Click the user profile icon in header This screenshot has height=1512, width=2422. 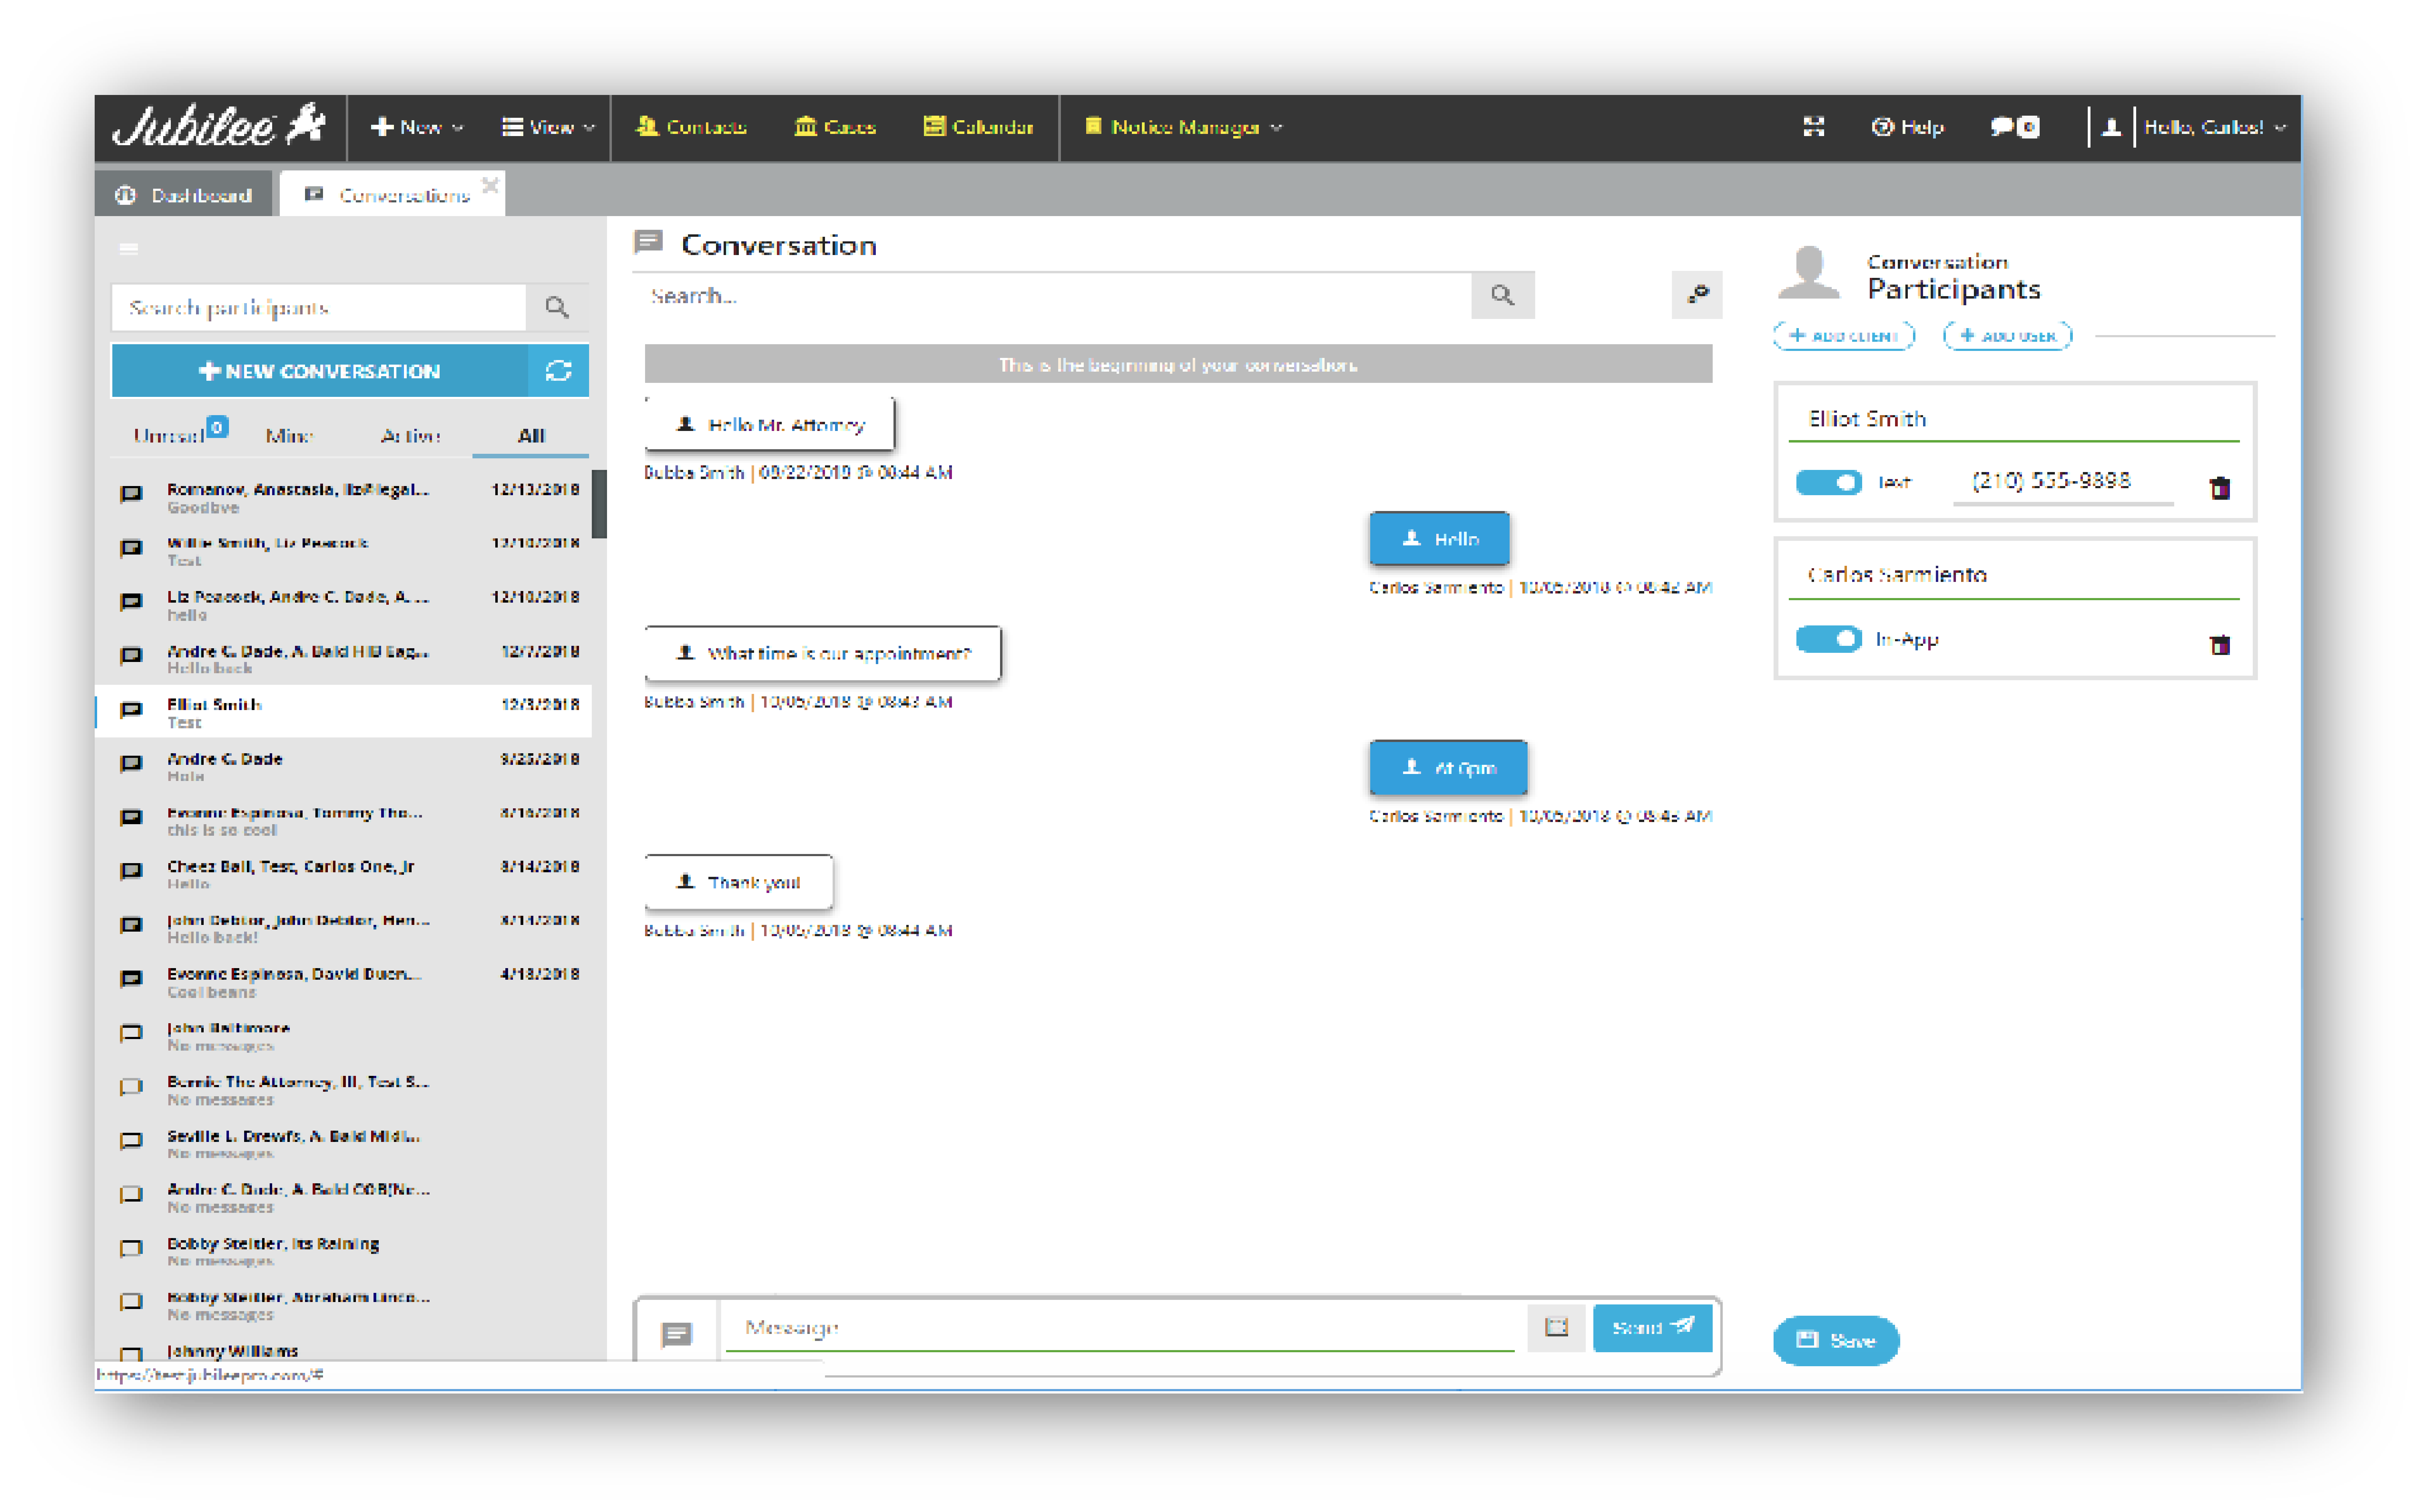(2111, 127)
